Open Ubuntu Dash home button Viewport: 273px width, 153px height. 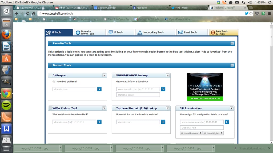click(x=6, y=11)
